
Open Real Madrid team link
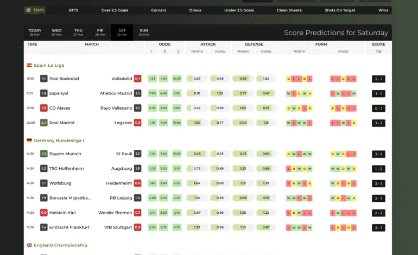pos(62,123)
